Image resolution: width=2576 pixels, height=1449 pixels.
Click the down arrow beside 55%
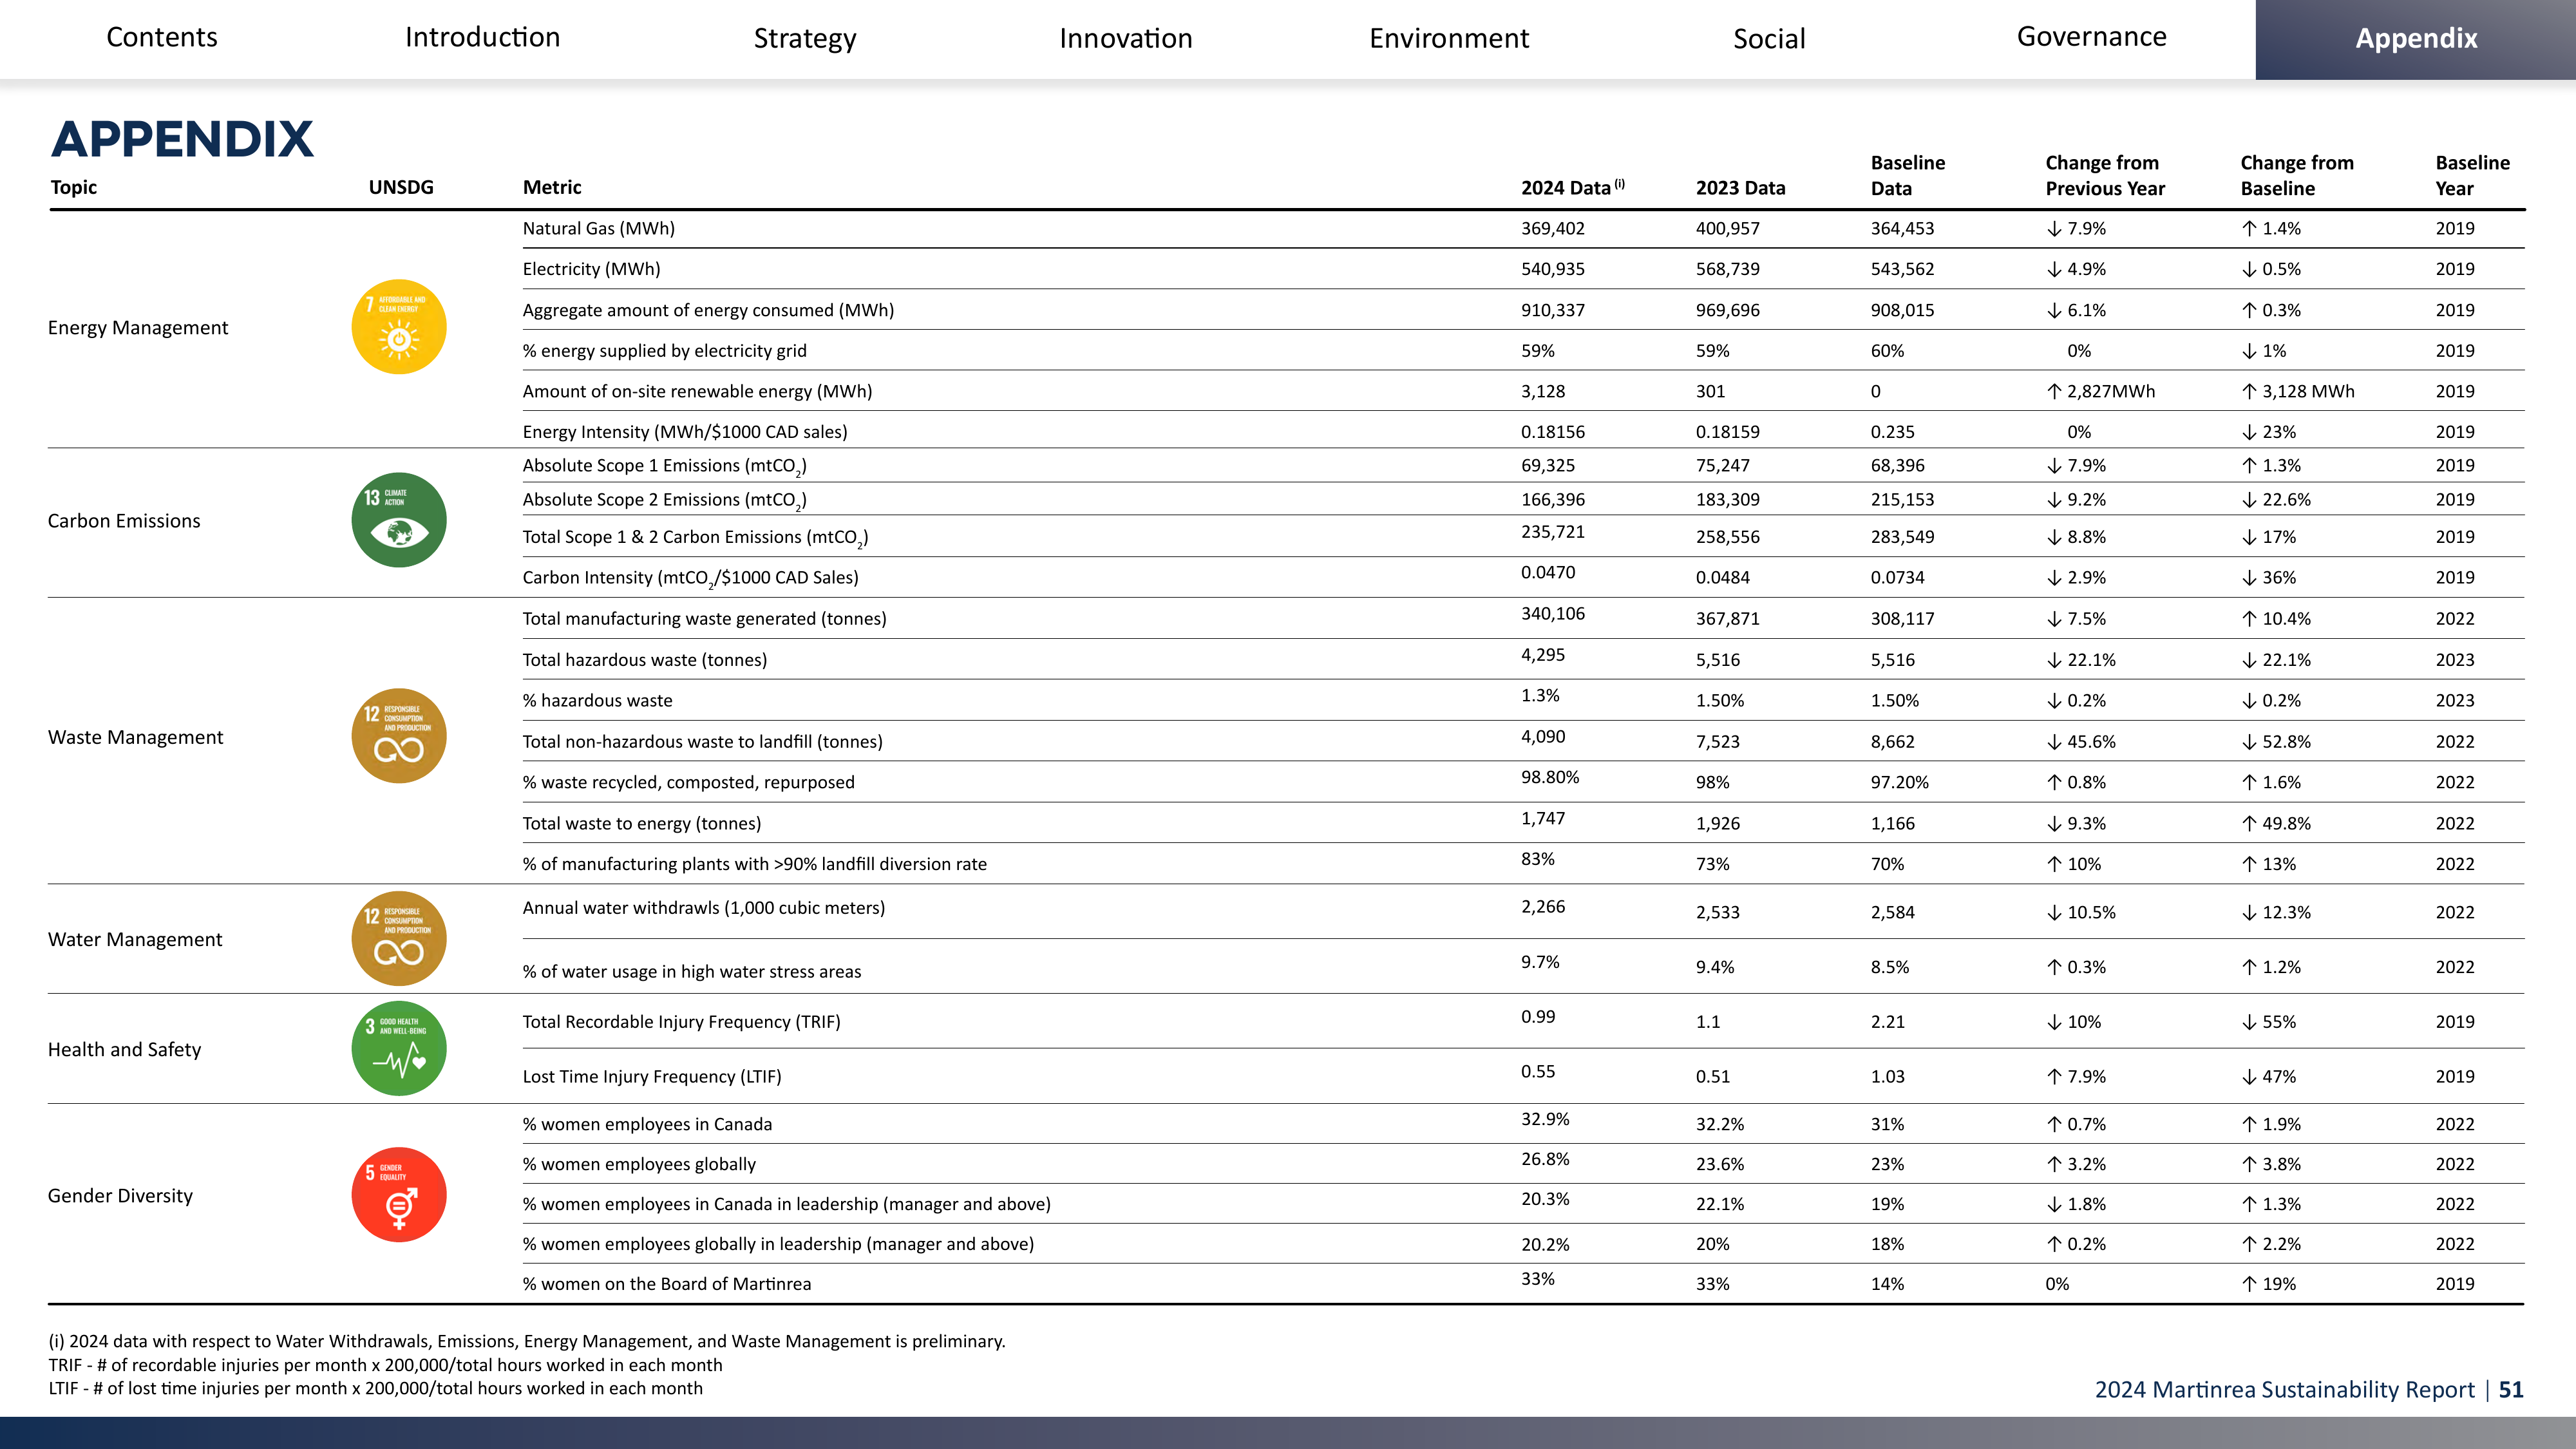[x=2249, y=1022]
